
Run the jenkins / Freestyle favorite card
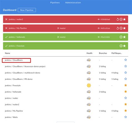(x=121, y=46)
